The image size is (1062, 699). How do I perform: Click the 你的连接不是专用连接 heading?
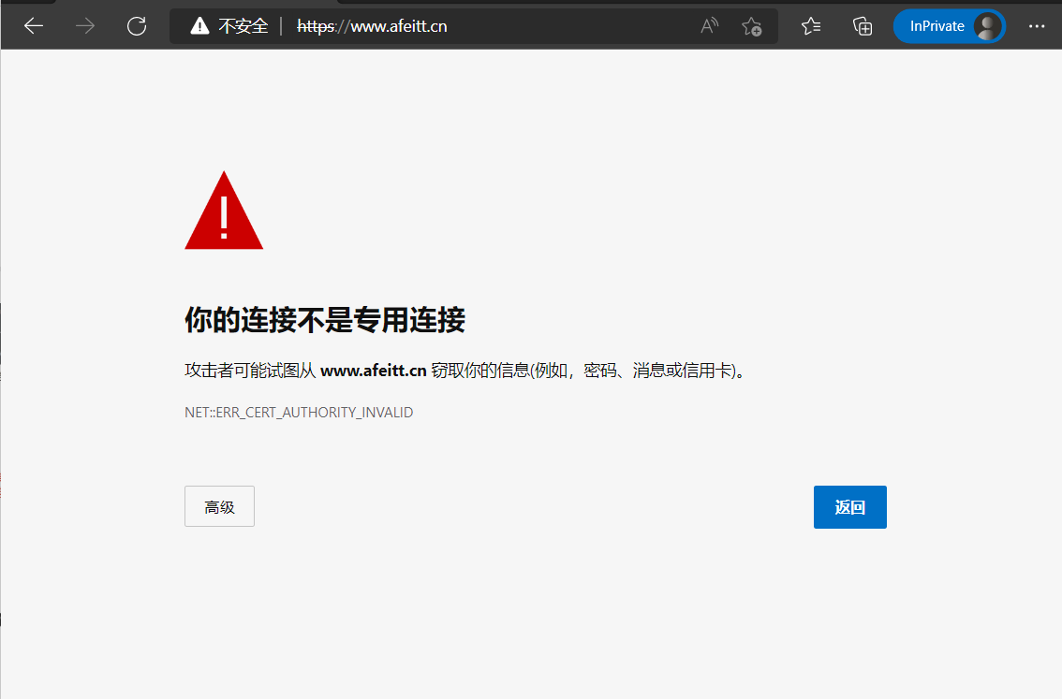tap(326, 320)
